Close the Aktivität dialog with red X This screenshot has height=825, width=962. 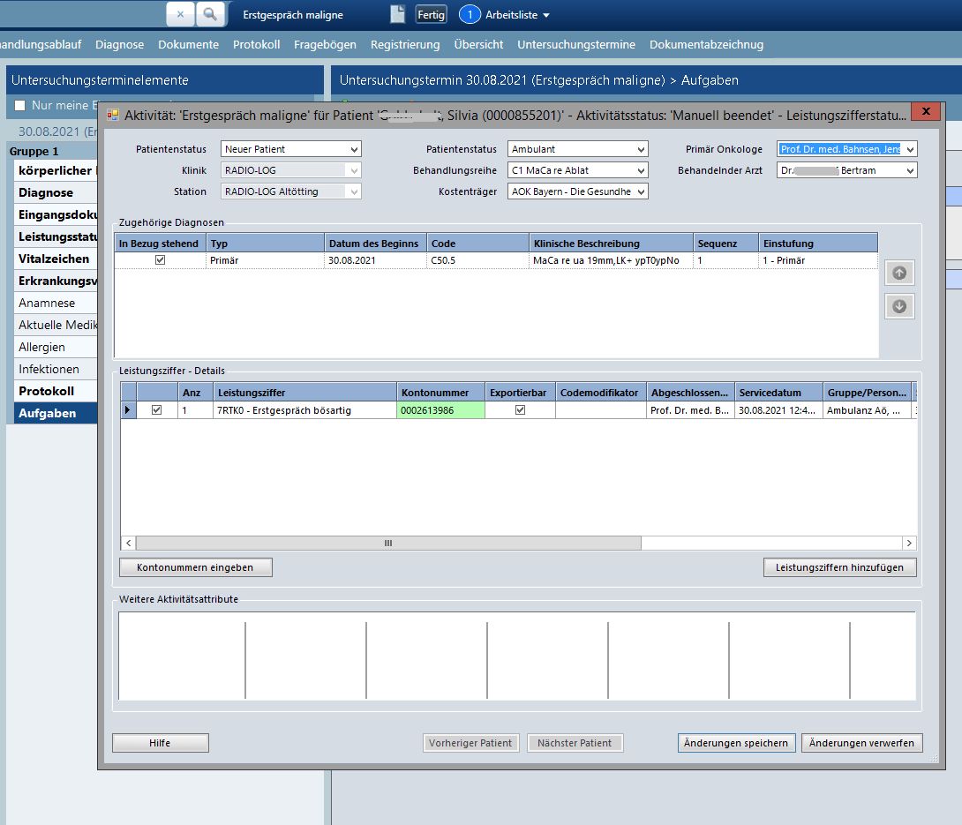[925, 112]
